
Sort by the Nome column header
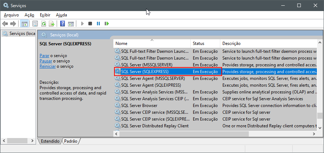(152, 44)
